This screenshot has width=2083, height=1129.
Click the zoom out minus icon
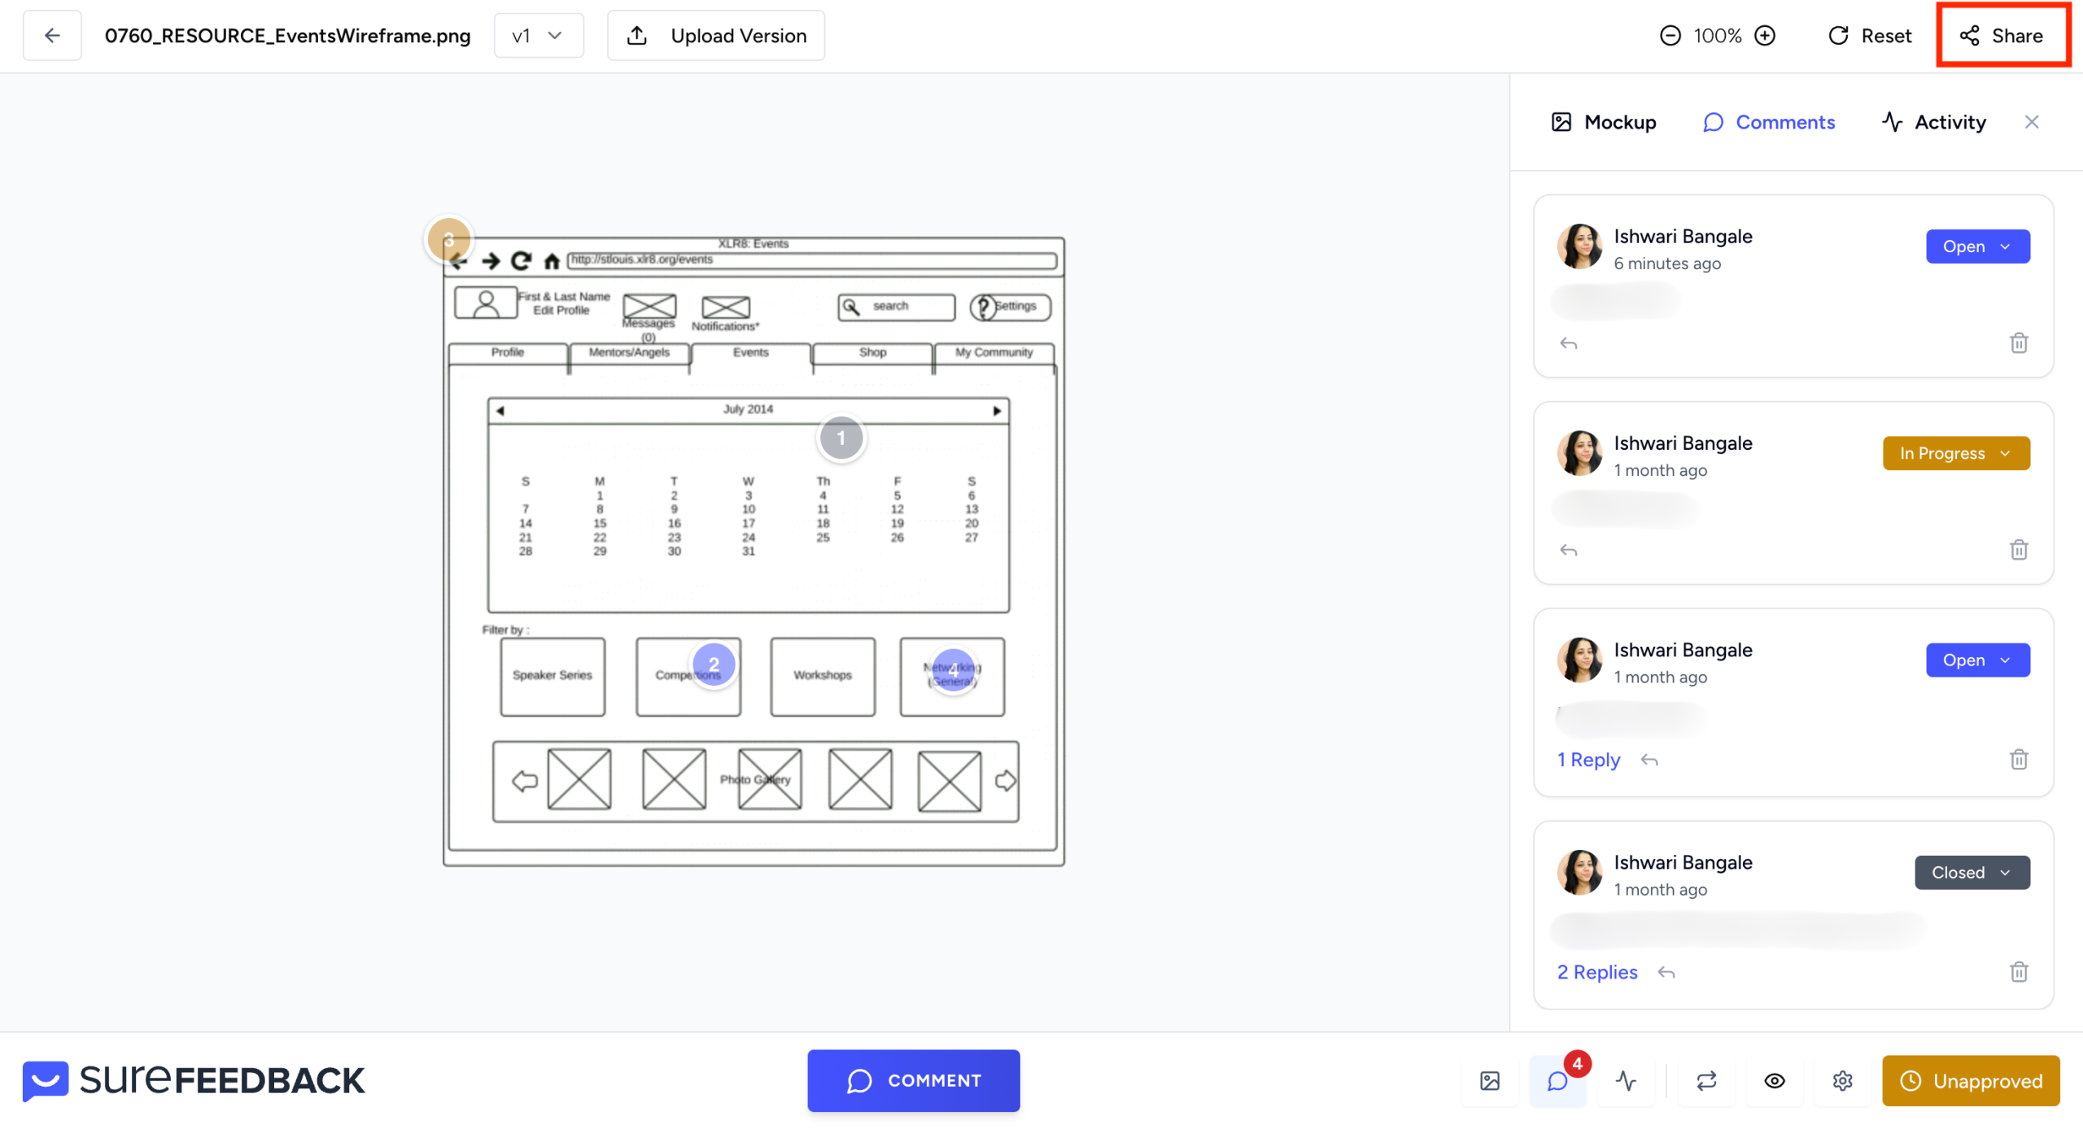pos(1670,36)
